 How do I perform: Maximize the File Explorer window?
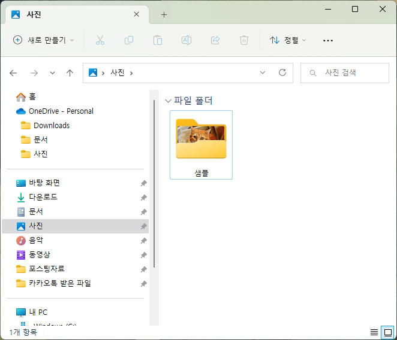(x=355, y=10)
